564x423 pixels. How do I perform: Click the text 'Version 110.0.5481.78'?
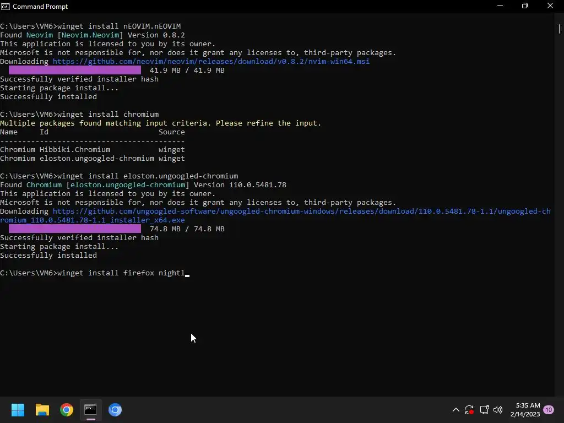pyautogui.click(x=240, y=185)
